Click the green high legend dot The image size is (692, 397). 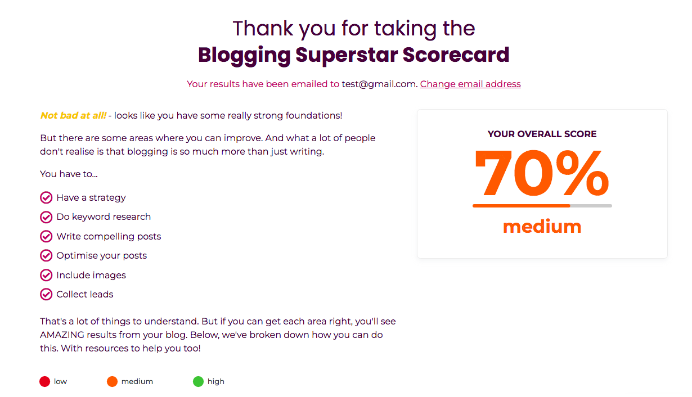coord(198,382)
